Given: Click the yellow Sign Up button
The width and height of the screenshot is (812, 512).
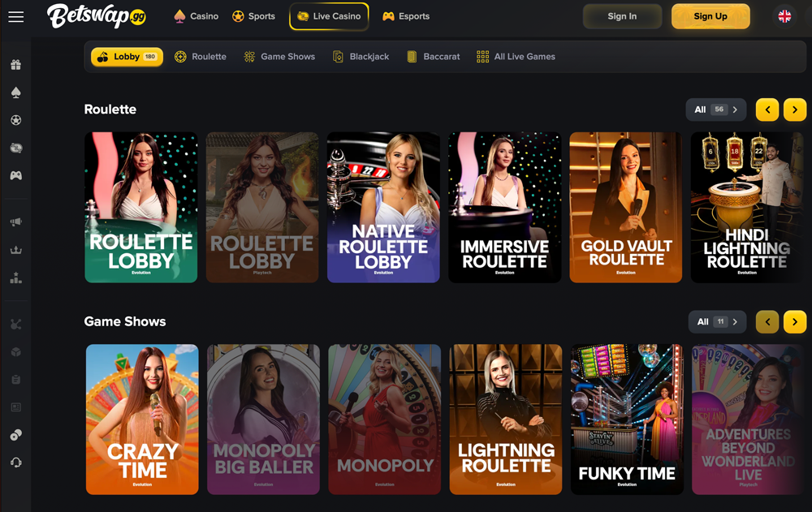Looking at the screenshot, I should [x=710, y=15].
